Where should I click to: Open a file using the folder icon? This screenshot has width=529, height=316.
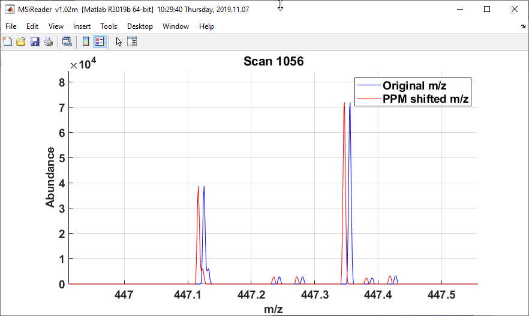[x=21, y=42]
